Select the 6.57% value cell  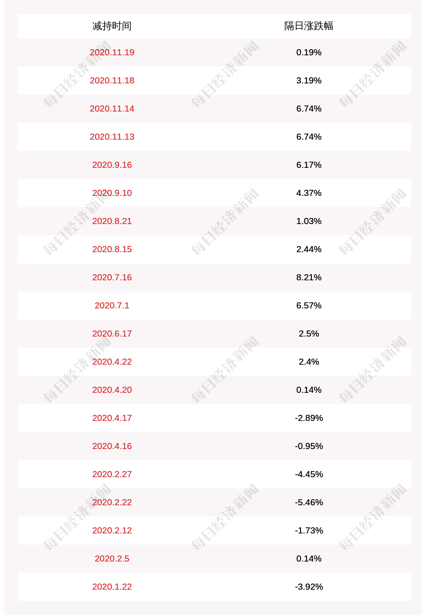[x=309, y=305]
